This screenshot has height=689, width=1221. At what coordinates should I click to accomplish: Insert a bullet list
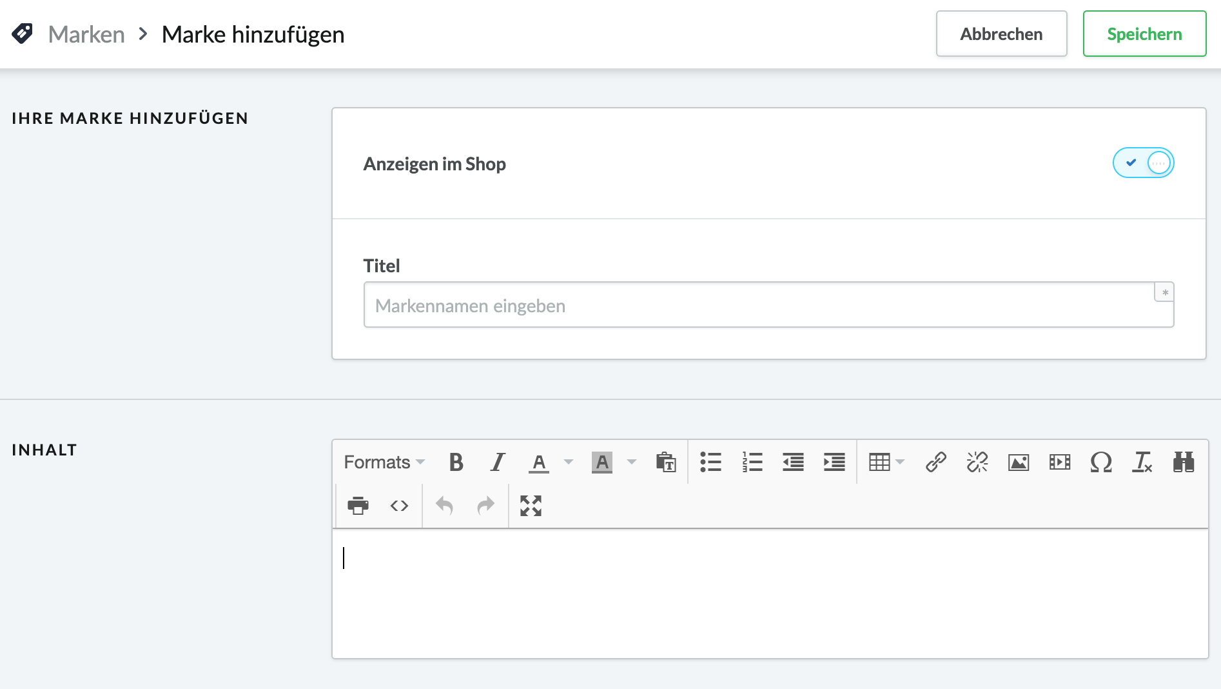[x=710, y=462]
